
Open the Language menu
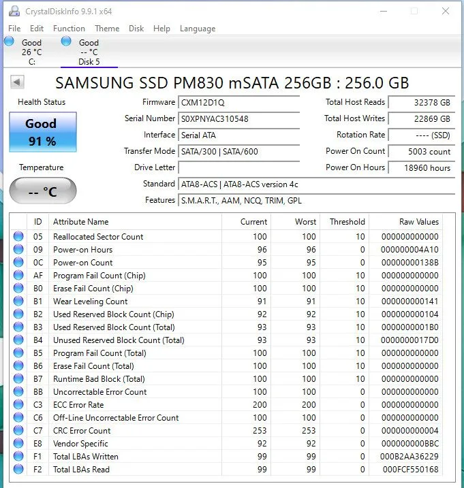198,29
